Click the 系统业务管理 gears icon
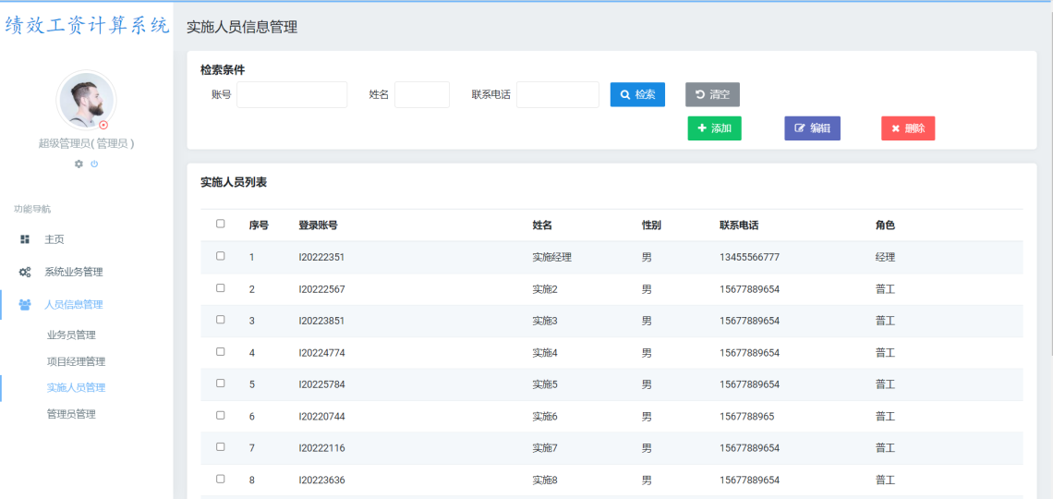 (x=25, y=272)
